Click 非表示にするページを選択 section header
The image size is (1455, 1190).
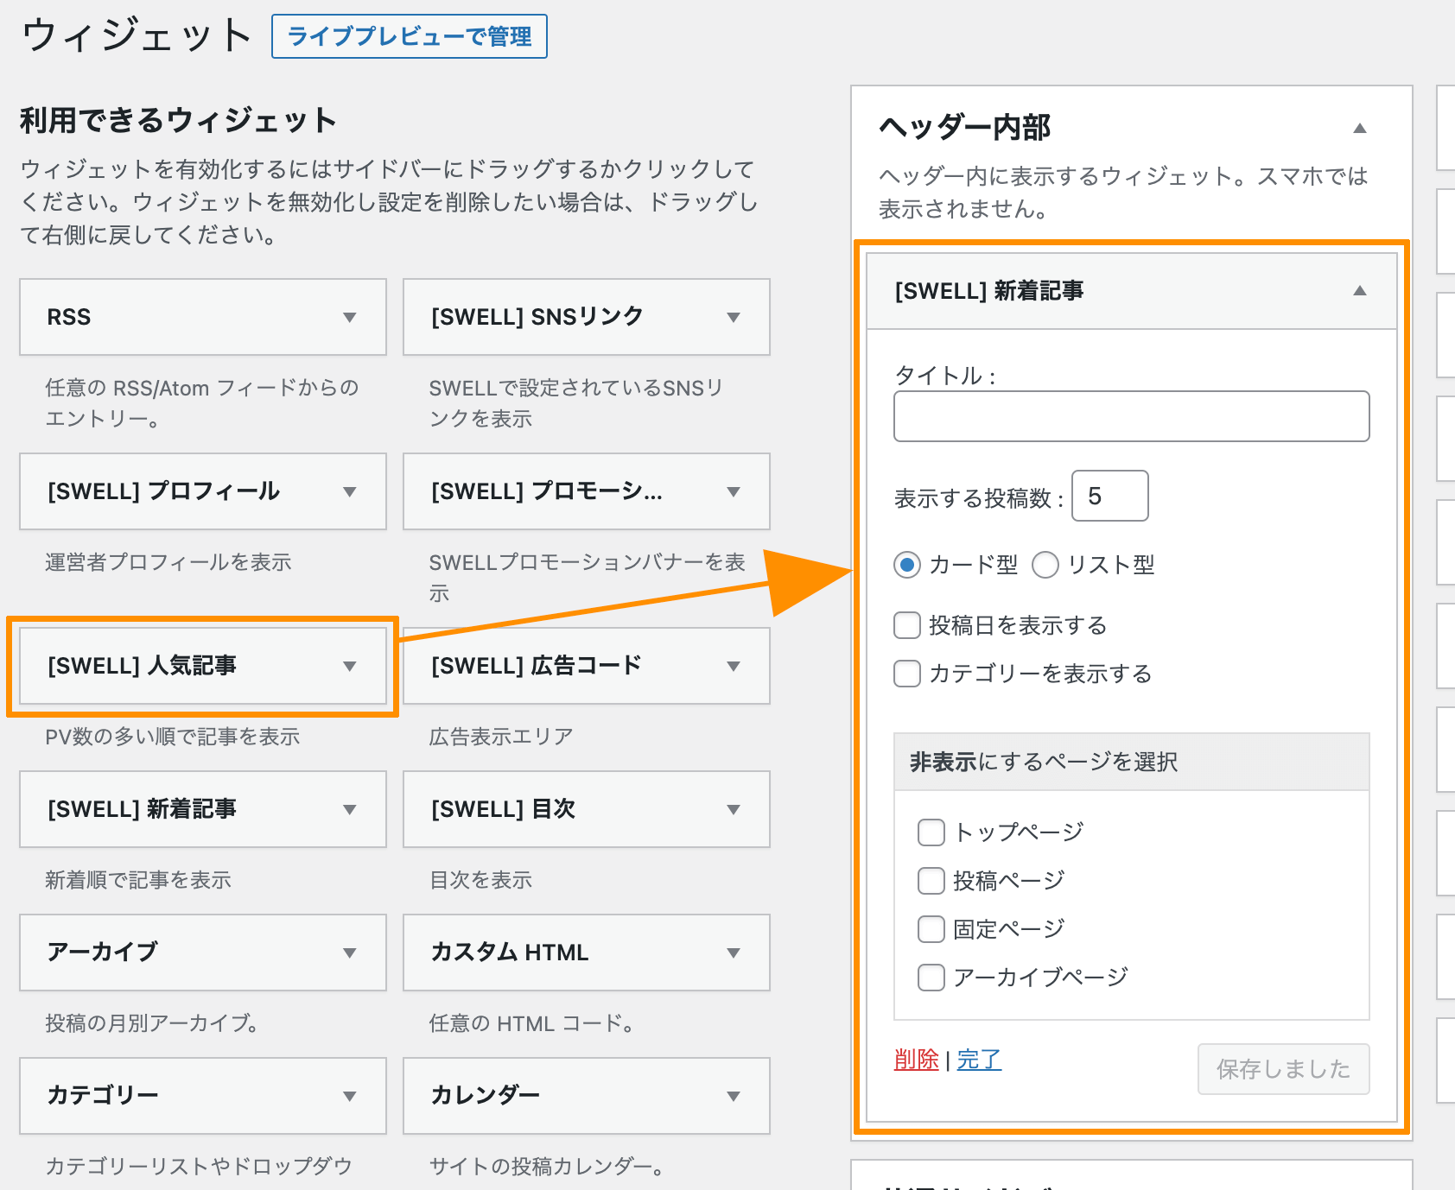pos(1132,762)
